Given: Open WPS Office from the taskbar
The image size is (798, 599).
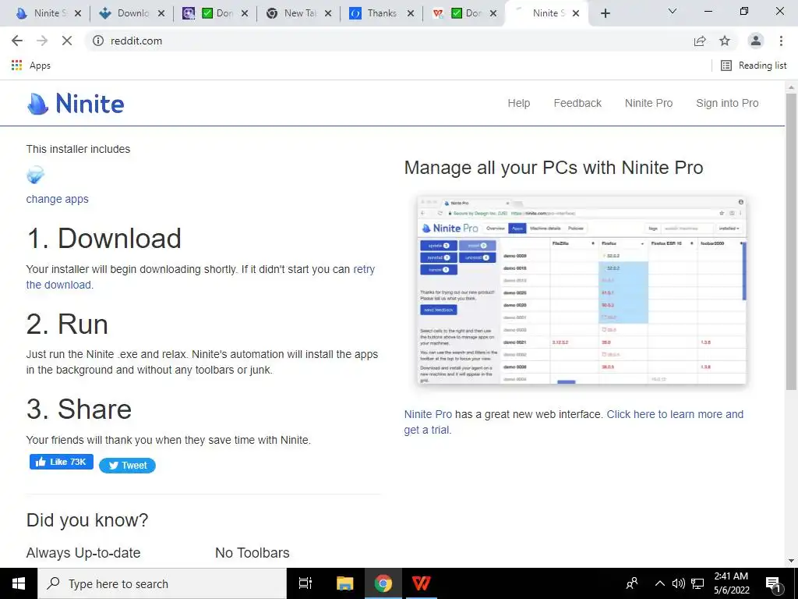Looking at the screenshot, I should [x=421, y=583].
